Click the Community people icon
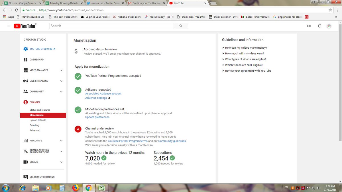Image resolution: width=342 pixels, height=192 pixels. coord(26,92)
